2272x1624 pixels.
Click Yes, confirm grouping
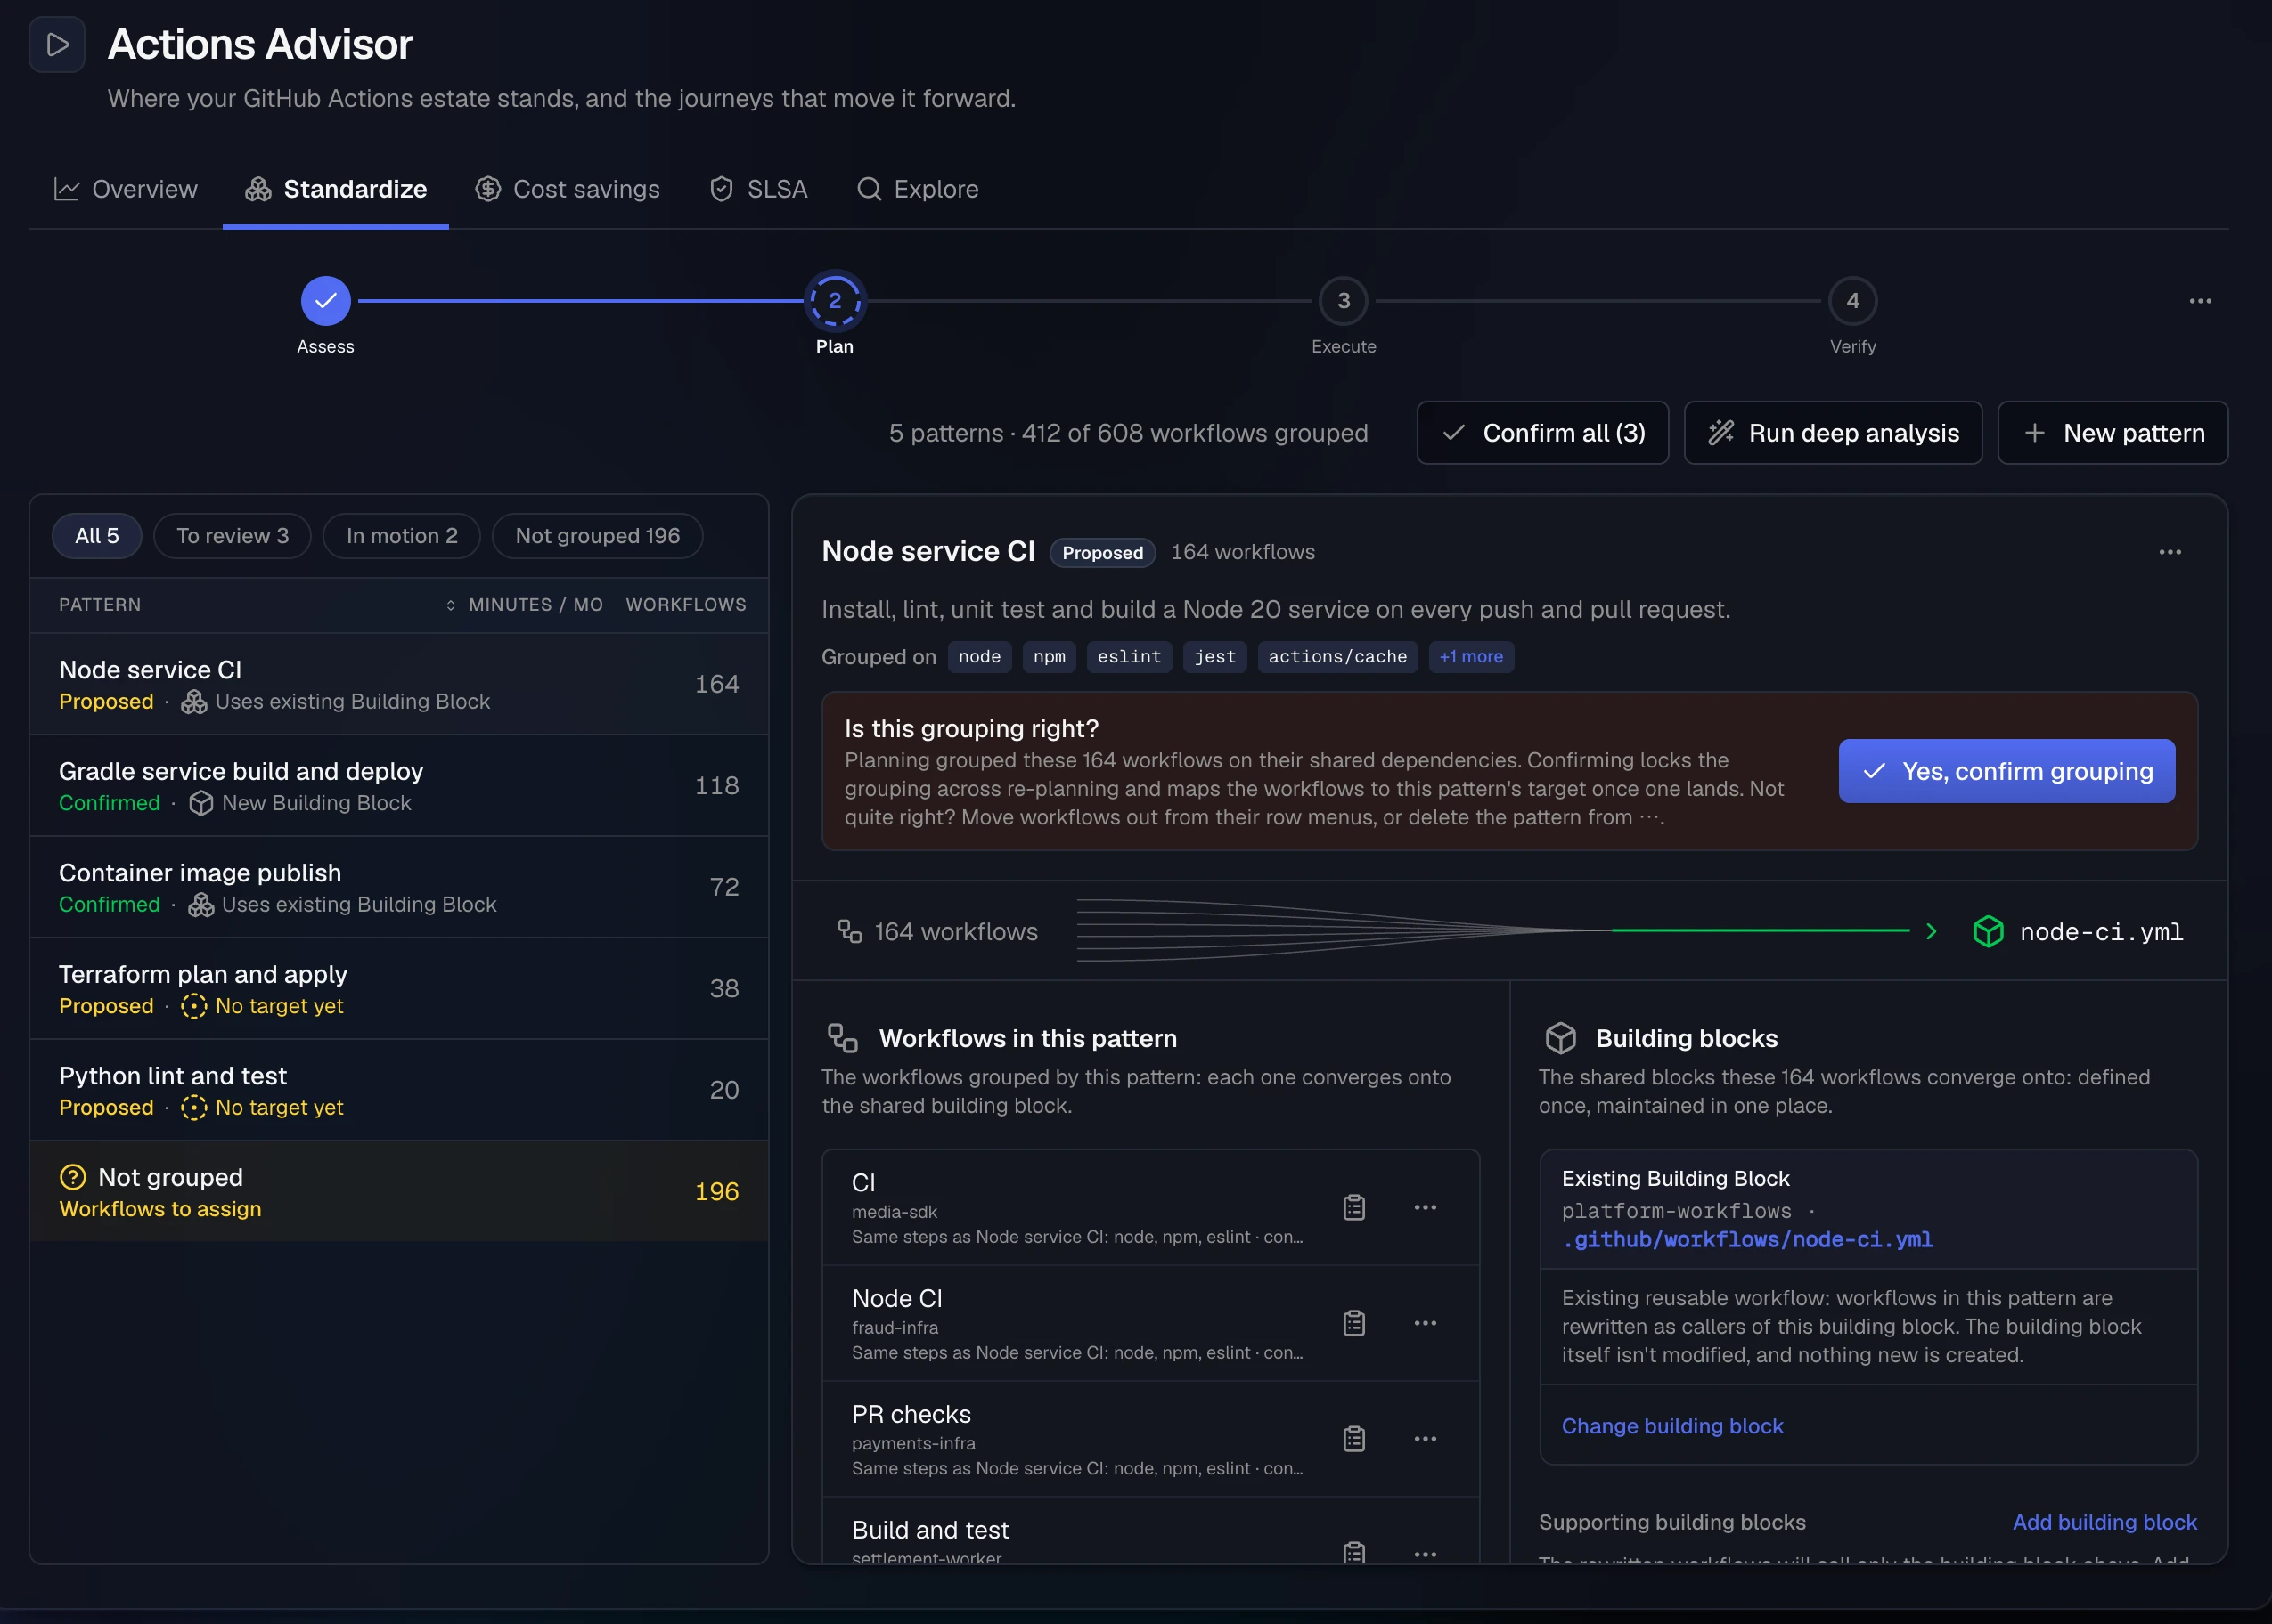pyautogui.click(x=2006, y=771)
